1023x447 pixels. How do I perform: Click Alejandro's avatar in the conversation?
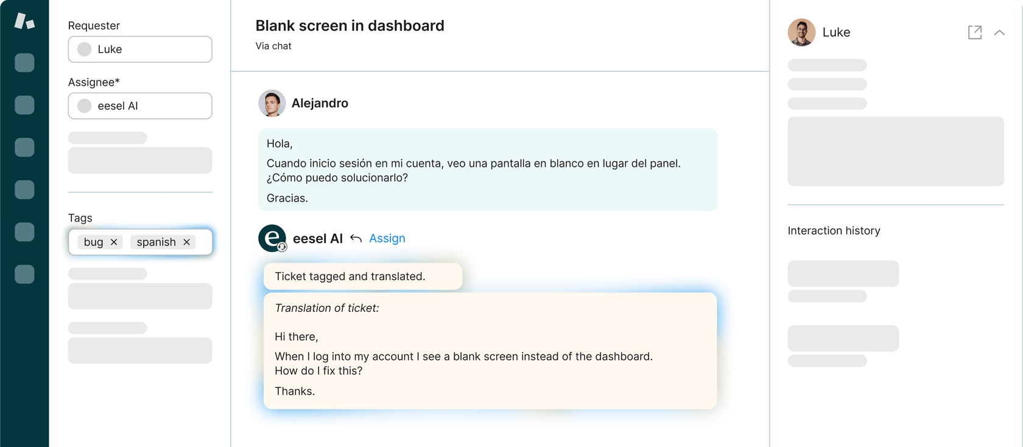tap(272, 104)
